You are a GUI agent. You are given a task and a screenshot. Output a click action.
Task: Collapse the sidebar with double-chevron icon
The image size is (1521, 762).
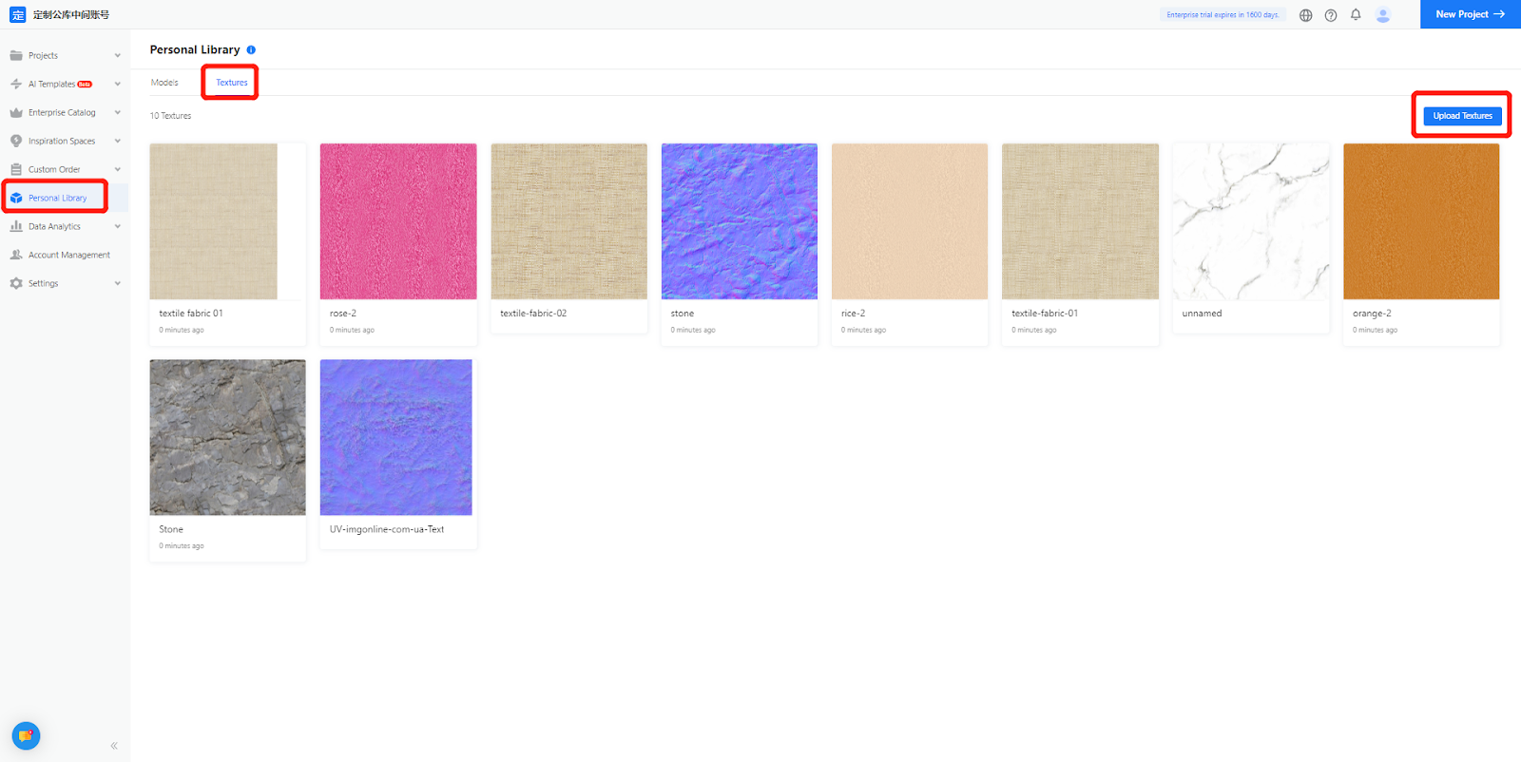(x=114, y=746)
